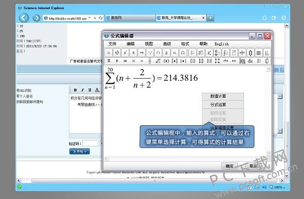Viewport: 304px width, 199px height.
Task: Close the 数苑_大学课程论坛 tab
Action: pyautogui.click(x=203, y=18)
